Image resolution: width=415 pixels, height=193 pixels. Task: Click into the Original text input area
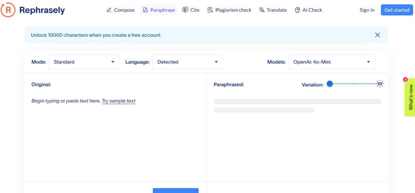click(115, 137)
